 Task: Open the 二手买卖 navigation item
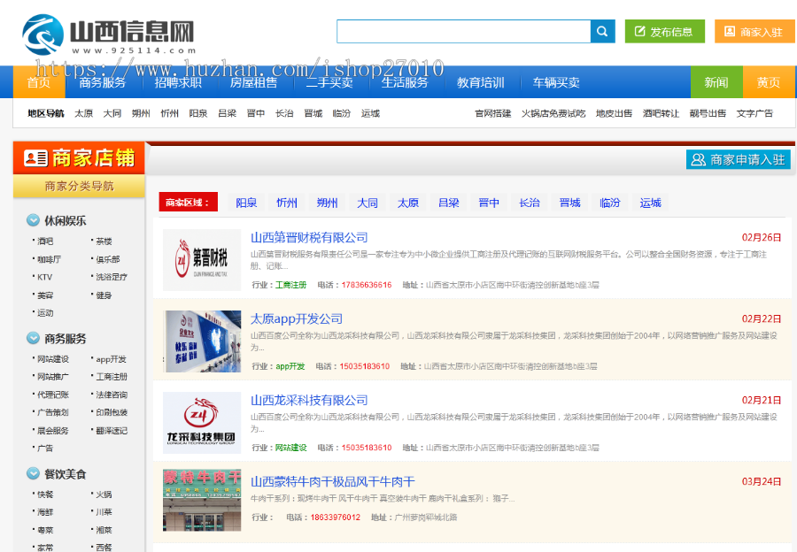click(x=329, y=82)
